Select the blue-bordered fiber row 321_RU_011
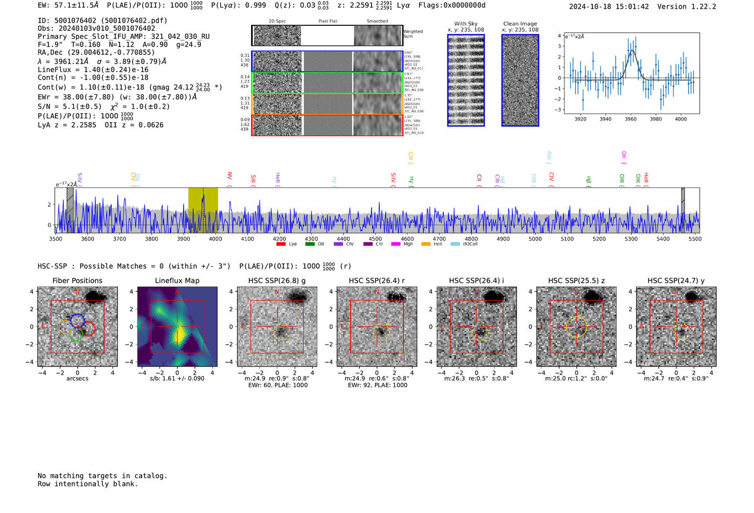This screenshot has width=754, height=513. pyautogui.click(x=327, y=61)
